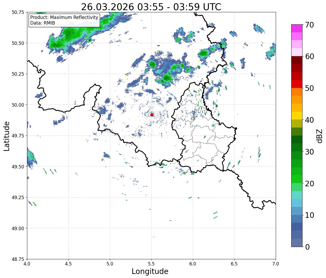Click the longitude tick label 6.0
The height and width of the screenshot is (278, 326).
[x=193, y=264]
